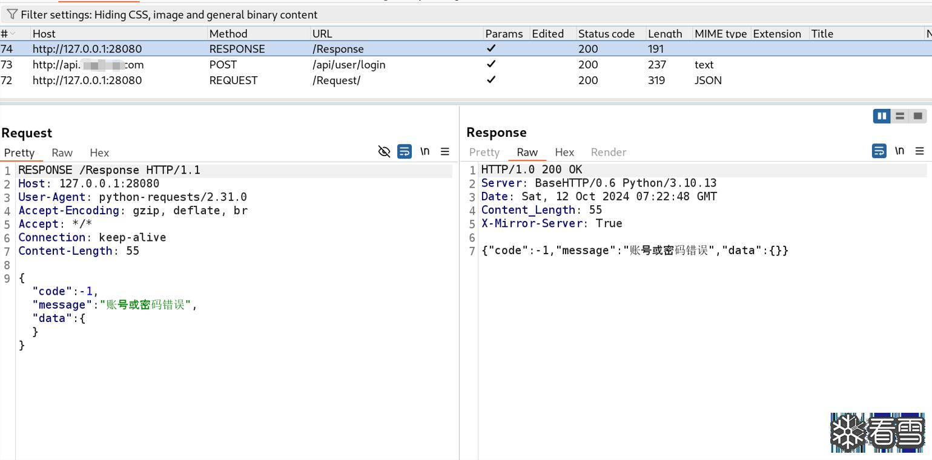Viewport: 932px width, 460px height.
Task: Toggle line wrap icon in Response panel
Action: [879, 151]
